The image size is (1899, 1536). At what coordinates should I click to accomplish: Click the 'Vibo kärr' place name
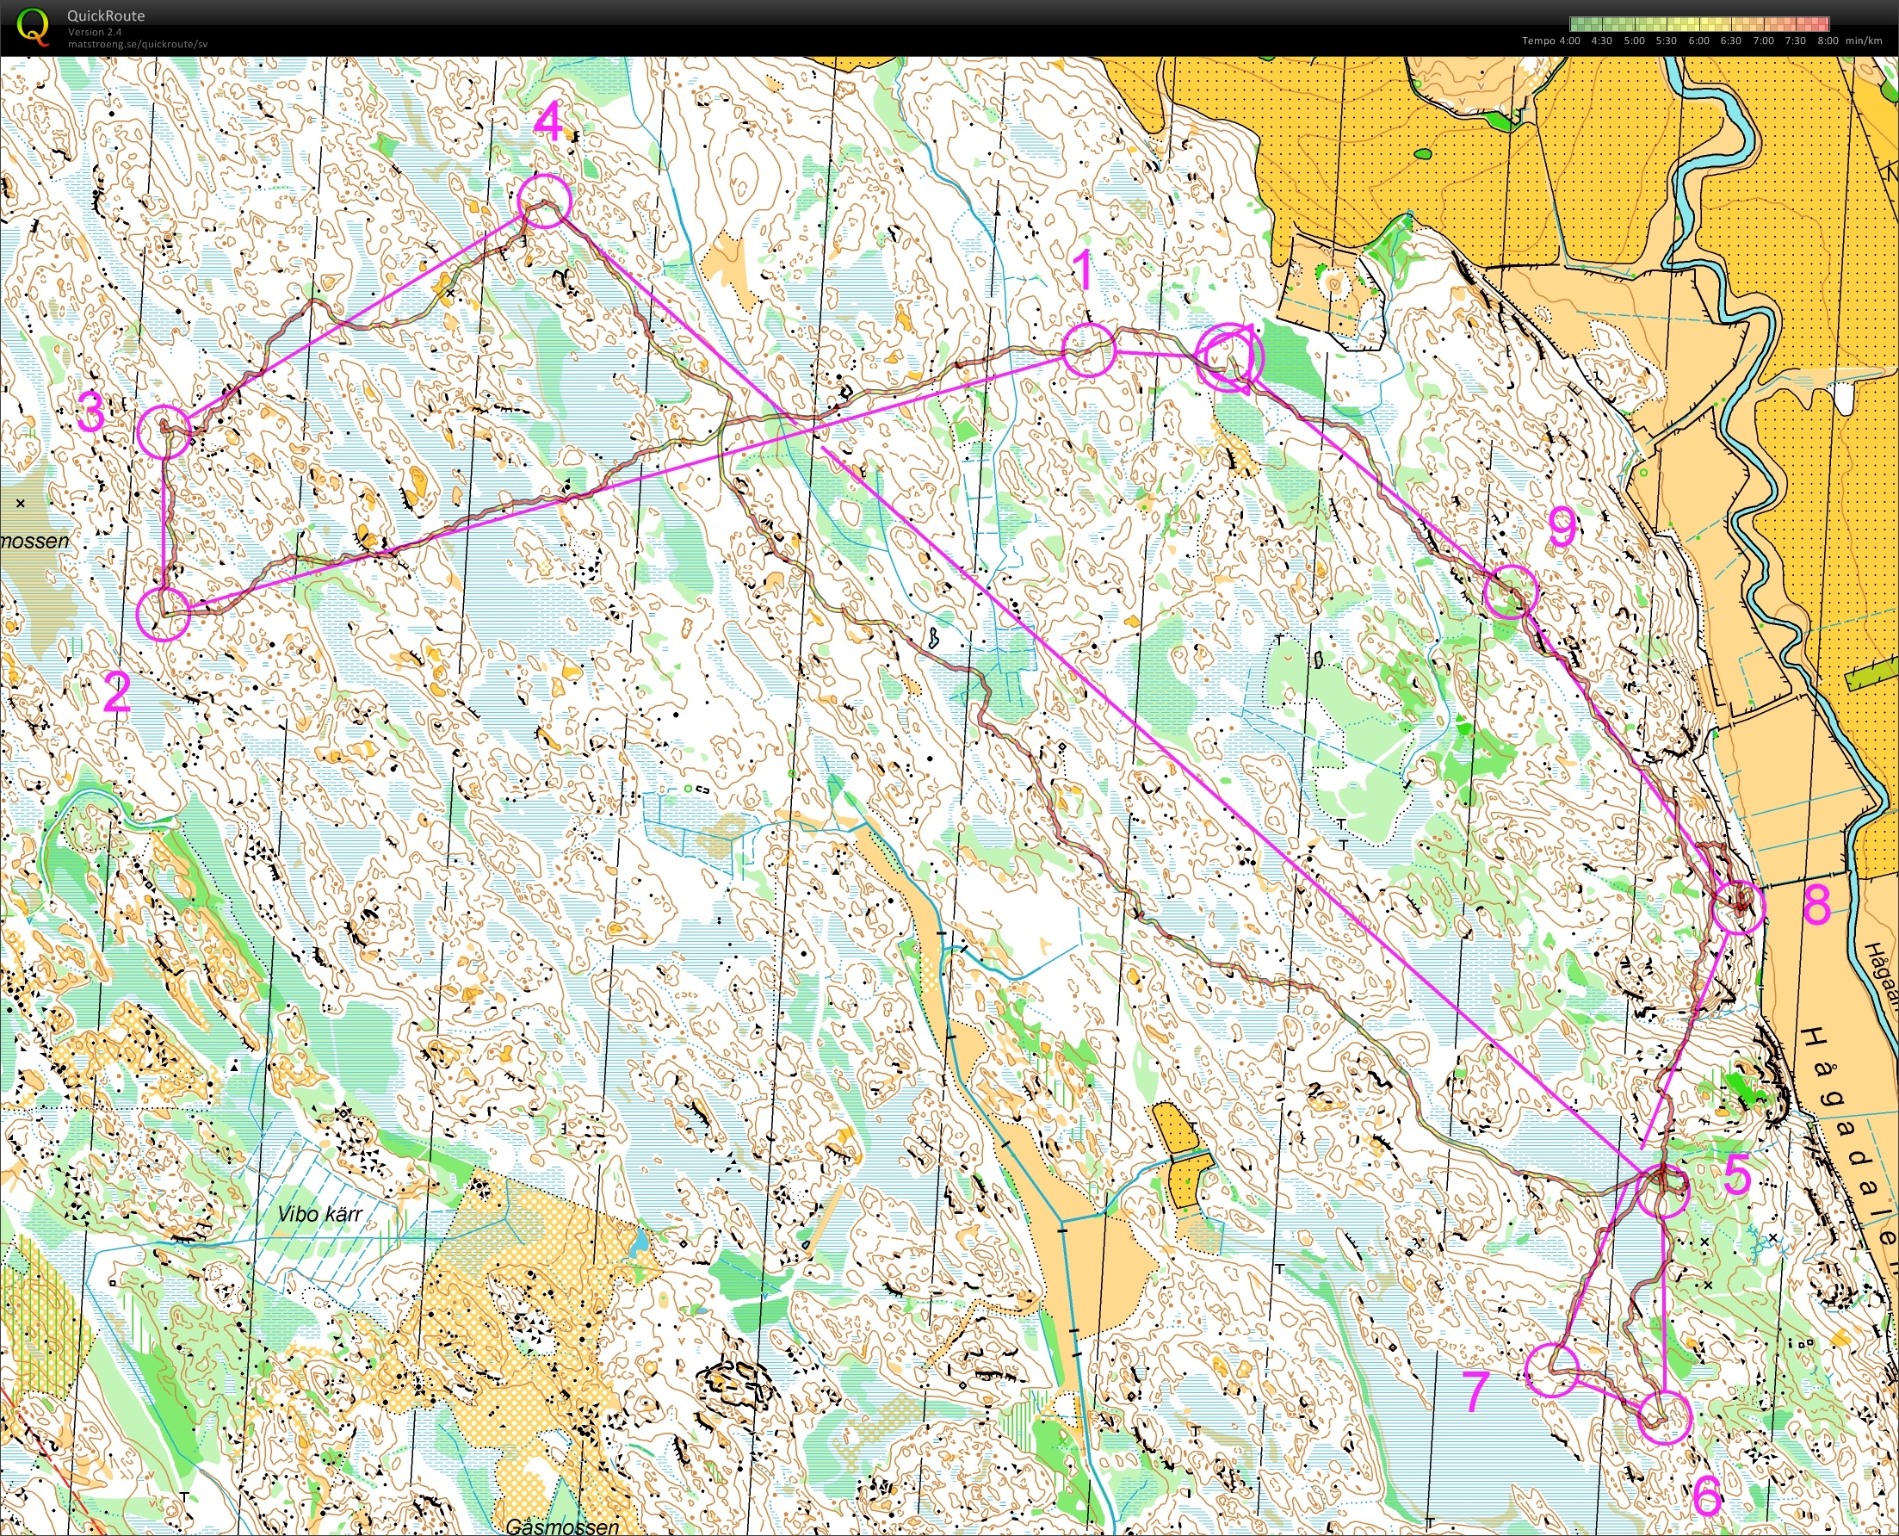pyautogui.click(x=320, y=1214)
